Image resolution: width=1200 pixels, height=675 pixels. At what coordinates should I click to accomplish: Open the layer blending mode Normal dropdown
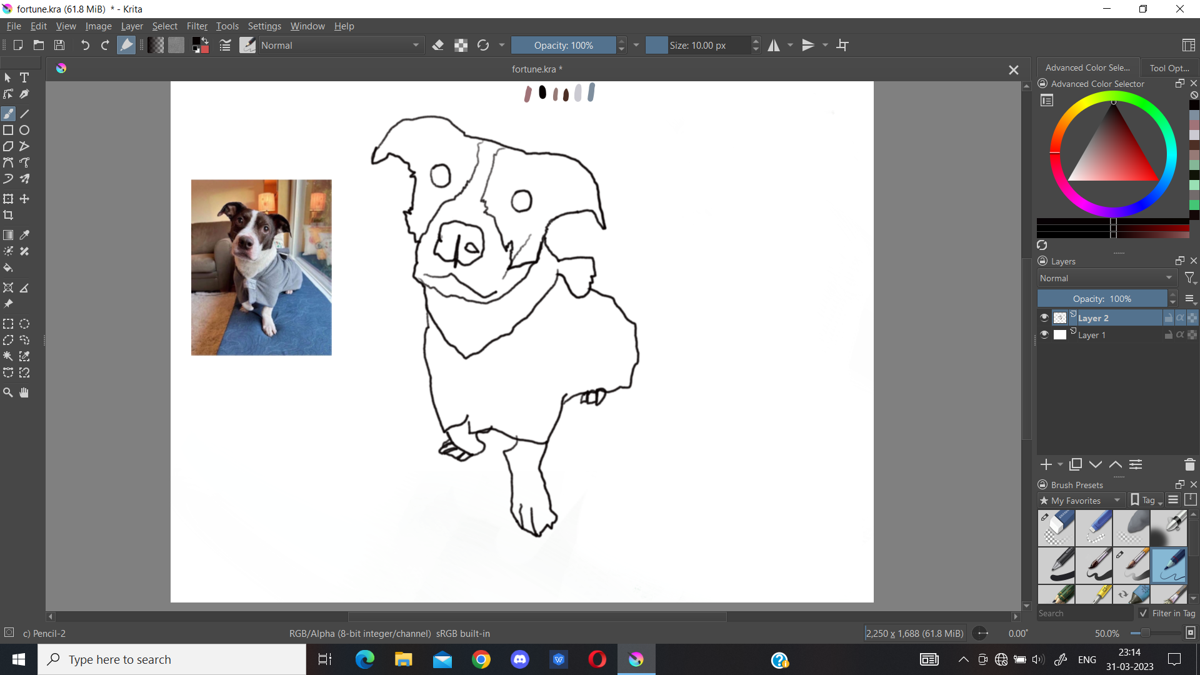[1106, 278]
